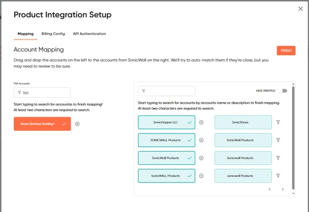Switch to the Mapping tab
This screenshot has width=309, height=212.
[25, 34]
